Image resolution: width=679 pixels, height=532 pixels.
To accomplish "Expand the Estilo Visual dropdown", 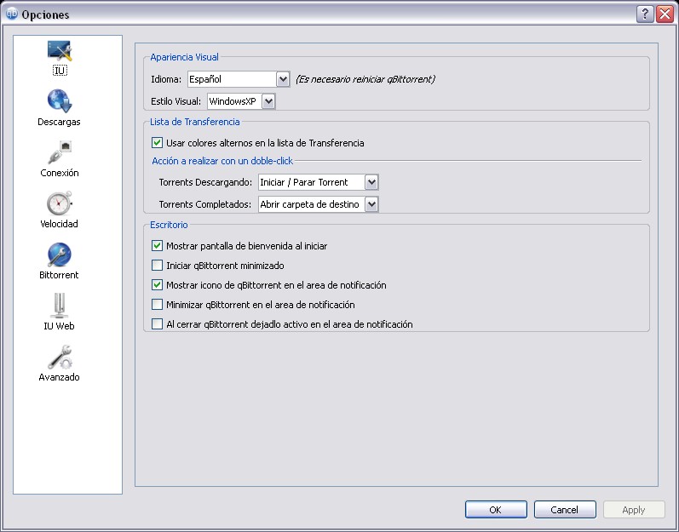I will [x=241, y=101].
